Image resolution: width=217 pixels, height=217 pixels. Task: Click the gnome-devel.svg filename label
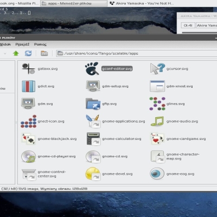tap(117, 174)
